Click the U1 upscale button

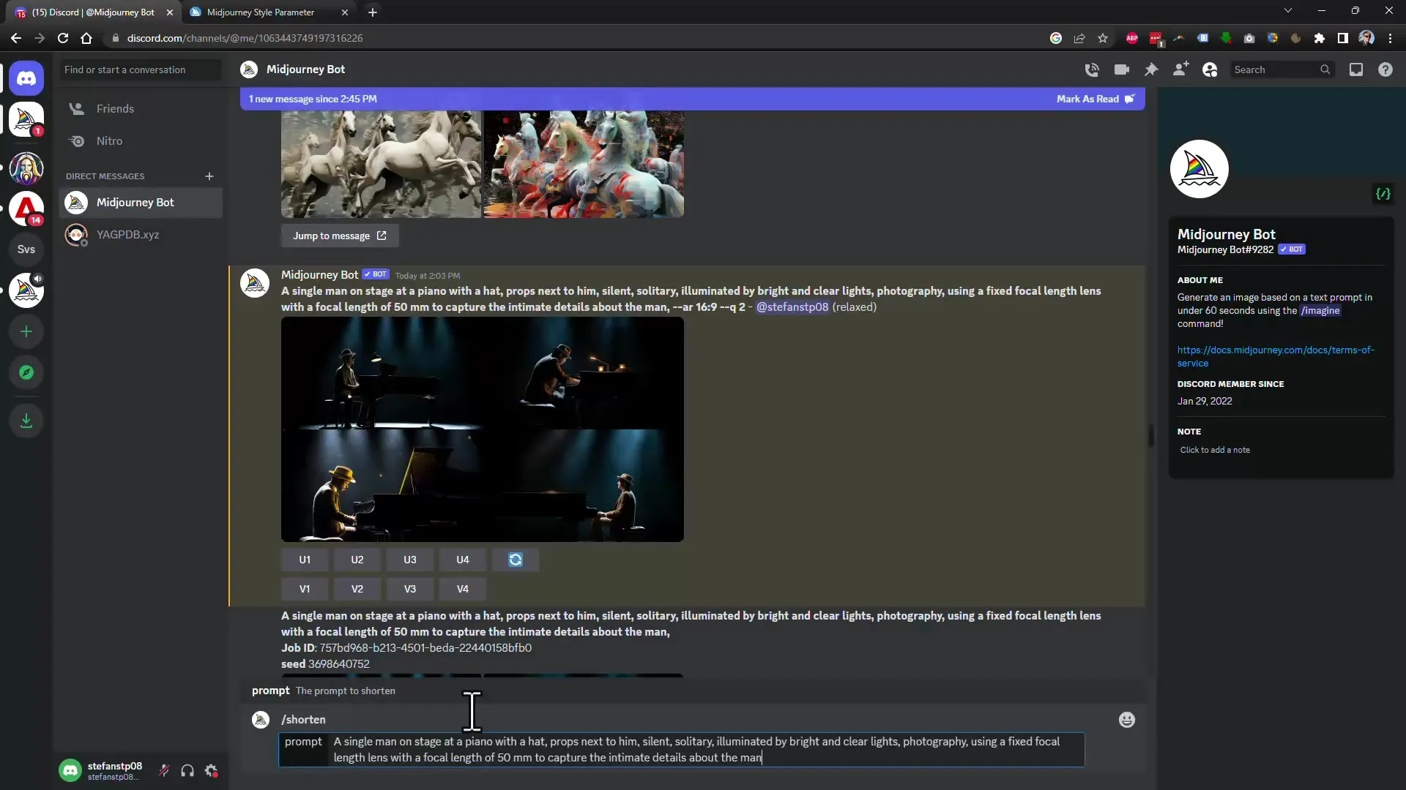(x=305, y=560)
